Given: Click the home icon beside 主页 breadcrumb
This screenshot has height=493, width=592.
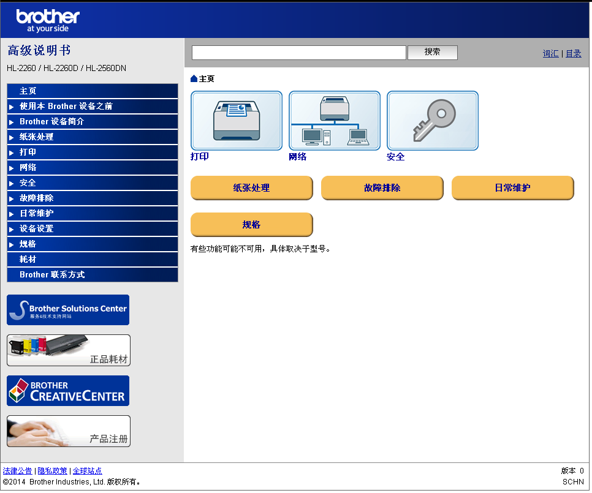Looking at the screenshot, I should click(194, 78).
